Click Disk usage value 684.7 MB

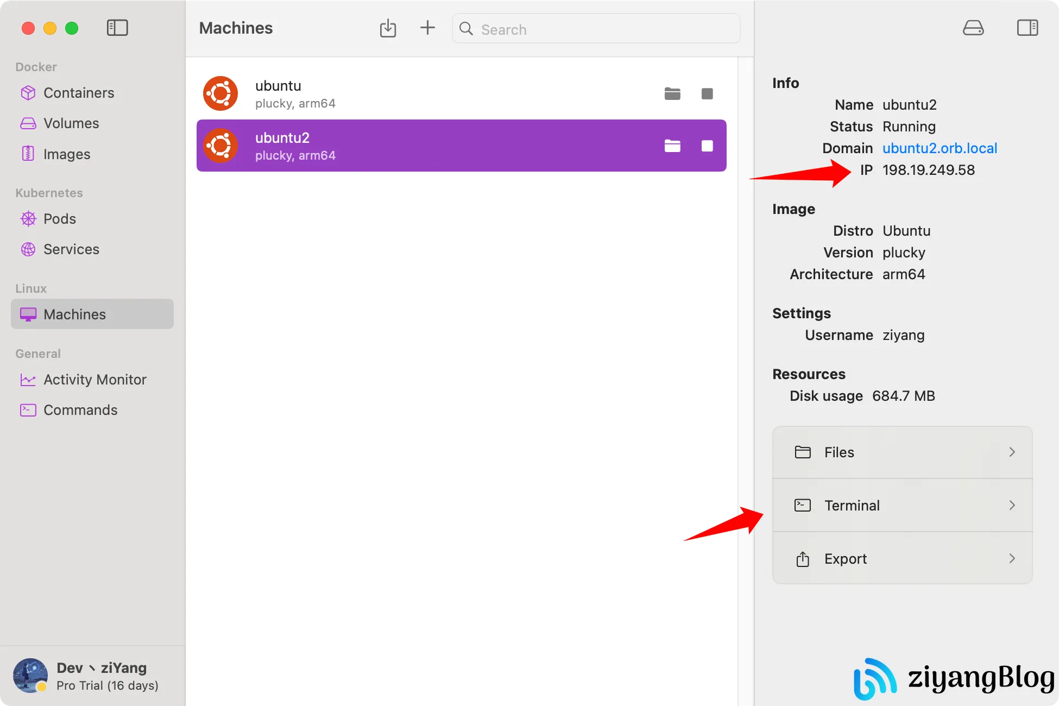904,396
